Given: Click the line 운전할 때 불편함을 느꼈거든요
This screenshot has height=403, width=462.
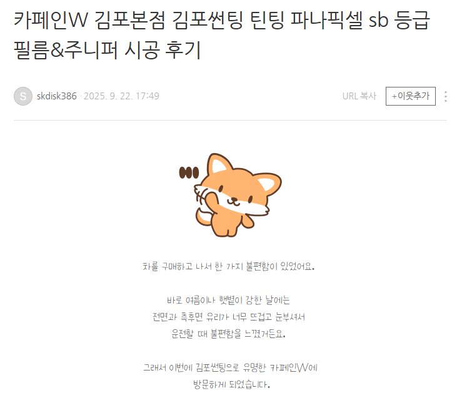Looking at the screenshot, I should tap(228, 334).
